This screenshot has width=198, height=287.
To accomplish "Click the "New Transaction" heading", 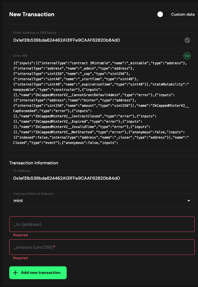I will point(32,15).
